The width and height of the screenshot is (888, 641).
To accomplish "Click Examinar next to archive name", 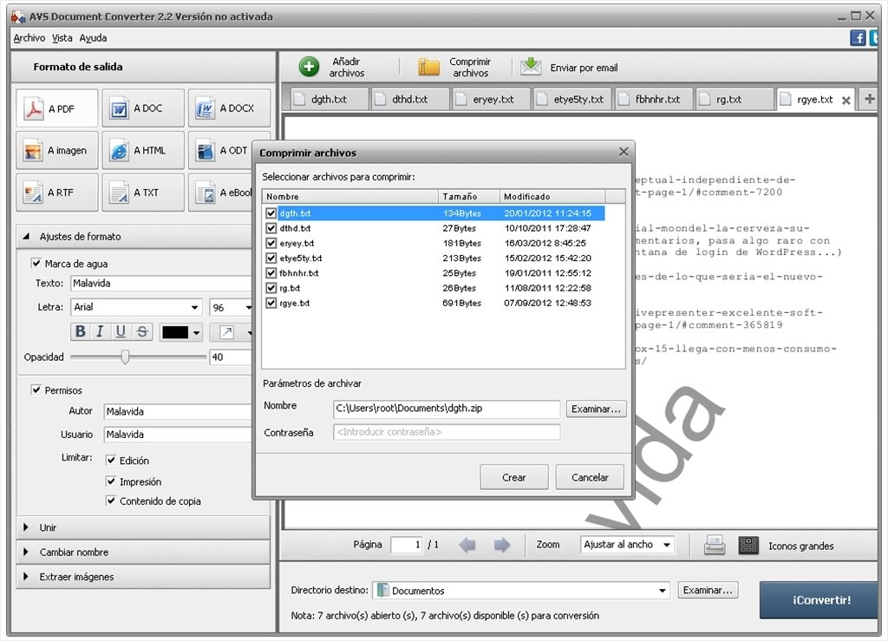I will point(596,409).
